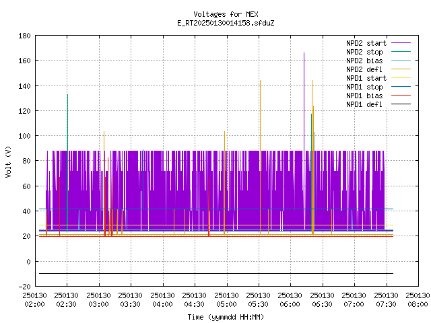Click the 'NPD1 stop' legend label
431x323 pixels.
coord(364,87)
